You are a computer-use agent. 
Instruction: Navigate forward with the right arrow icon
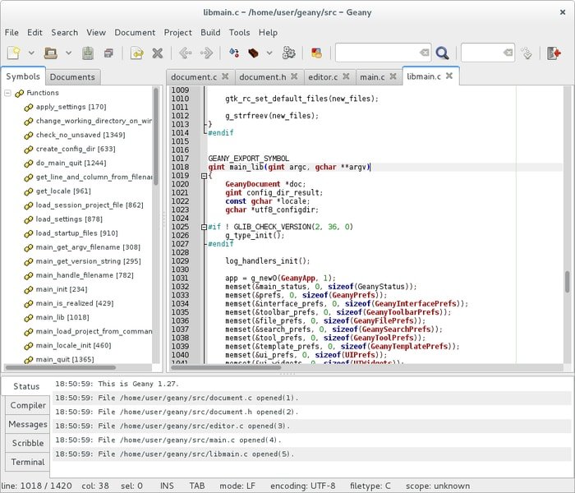pos(206,53)
